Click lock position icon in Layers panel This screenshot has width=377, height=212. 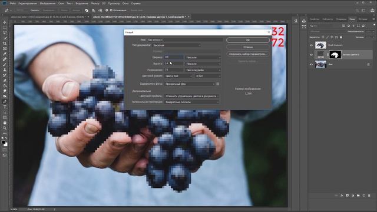[x=332, y=37]
